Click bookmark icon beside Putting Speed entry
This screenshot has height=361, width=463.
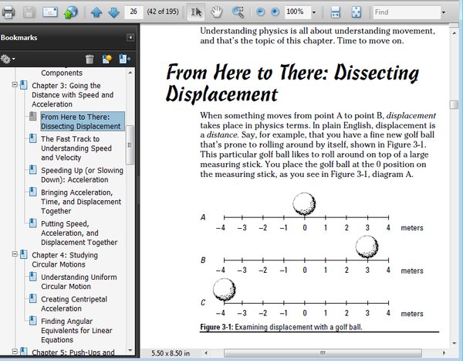click(33, 223)
